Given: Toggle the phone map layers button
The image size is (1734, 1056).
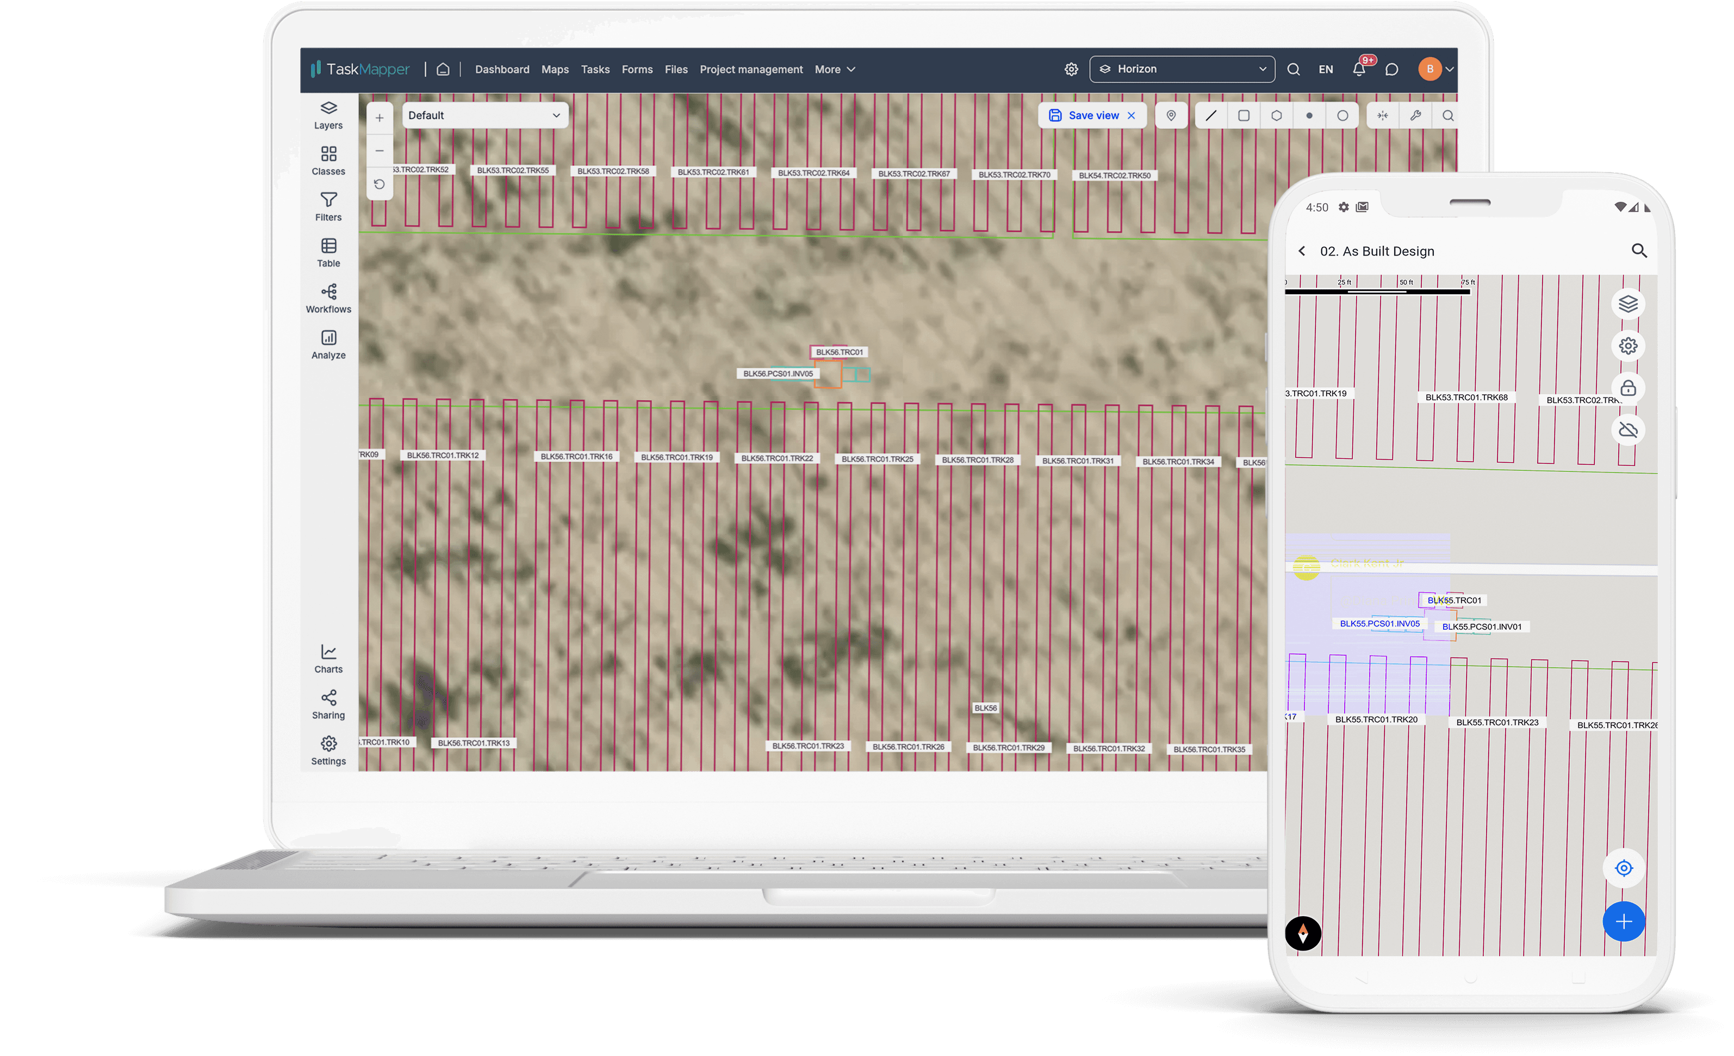Looking at the screenshot, I should tap(1628, 304).
